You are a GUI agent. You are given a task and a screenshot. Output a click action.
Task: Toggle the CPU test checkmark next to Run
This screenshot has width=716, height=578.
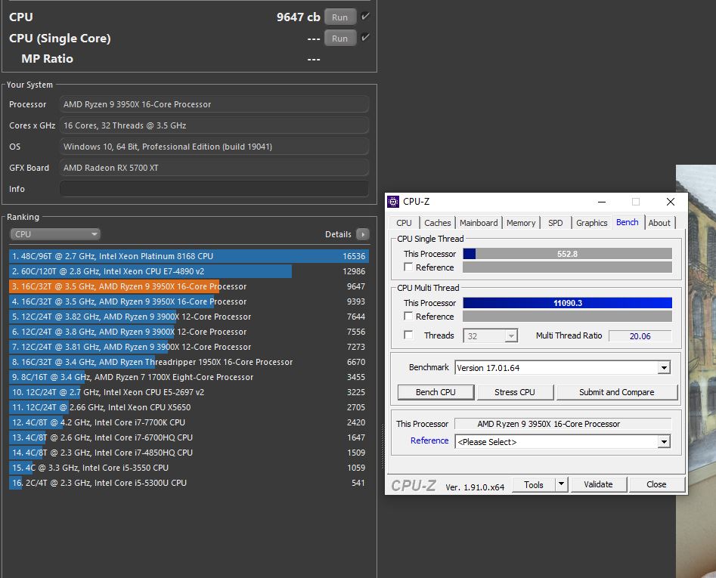tap(365, 17)
